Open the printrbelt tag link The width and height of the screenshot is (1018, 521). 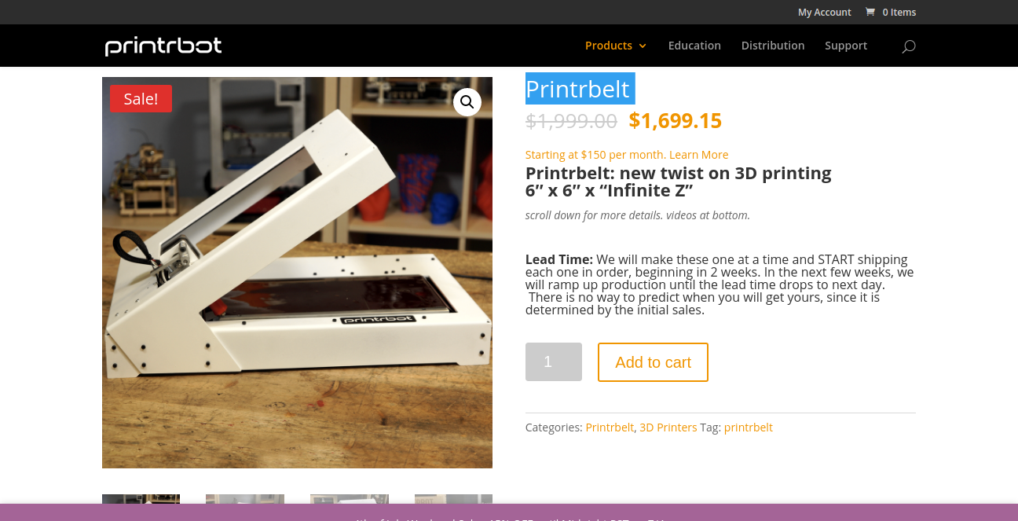pos(749,427)
